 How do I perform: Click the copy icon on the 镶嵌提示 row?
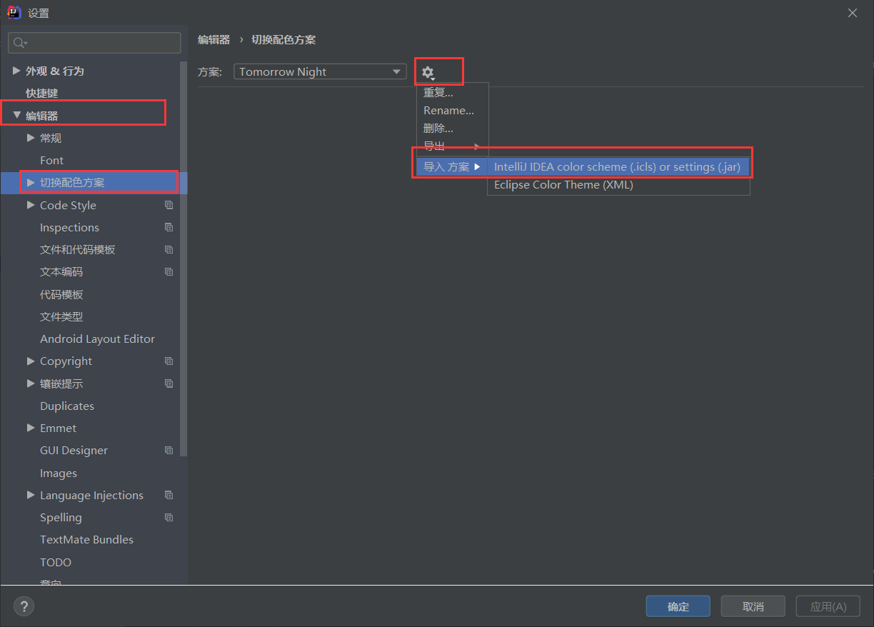click(x=169, y=383)
